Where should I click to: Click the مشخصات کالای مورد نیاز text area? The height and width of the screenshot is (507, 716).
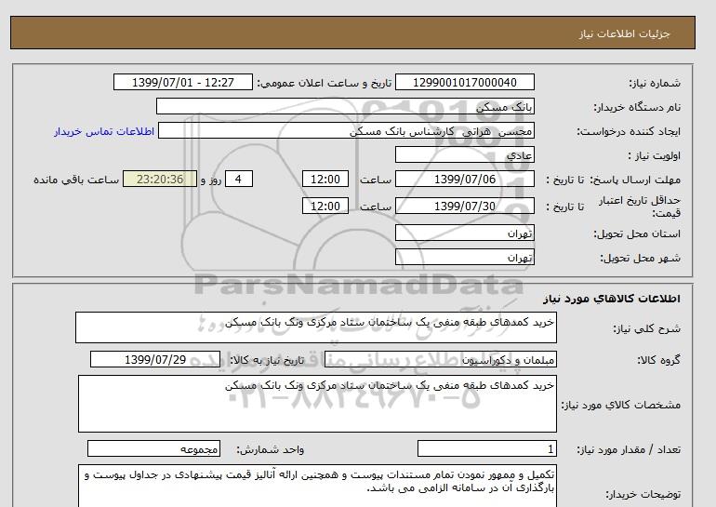(315, 403)
